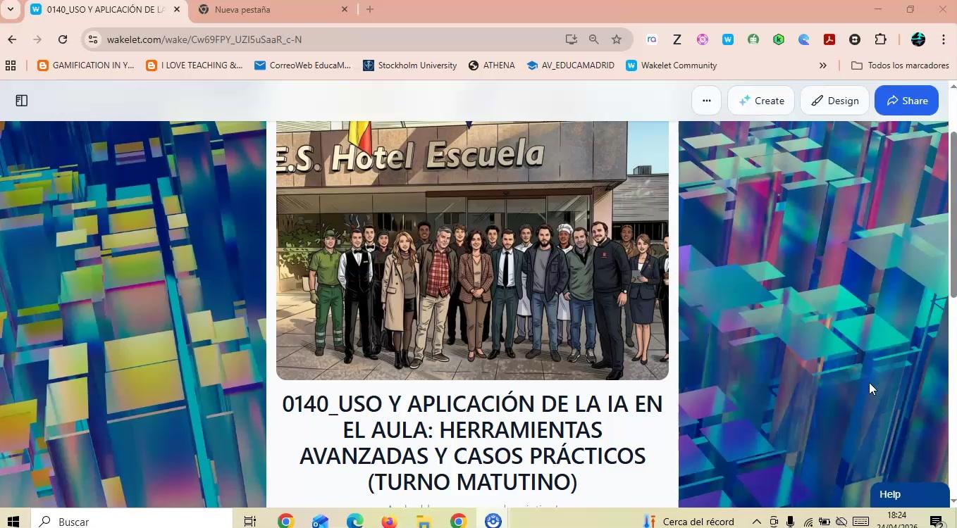Open the Chrome profile avatar
Image resolution: width=957 pixels, height=528 pixels.
[x=918, y=39]
